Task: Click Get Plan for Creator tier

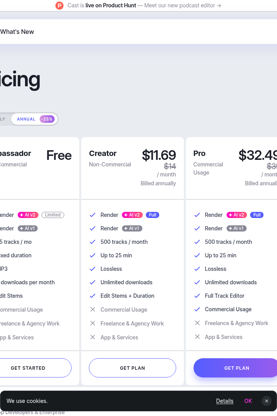Action: tap(132, 368)
